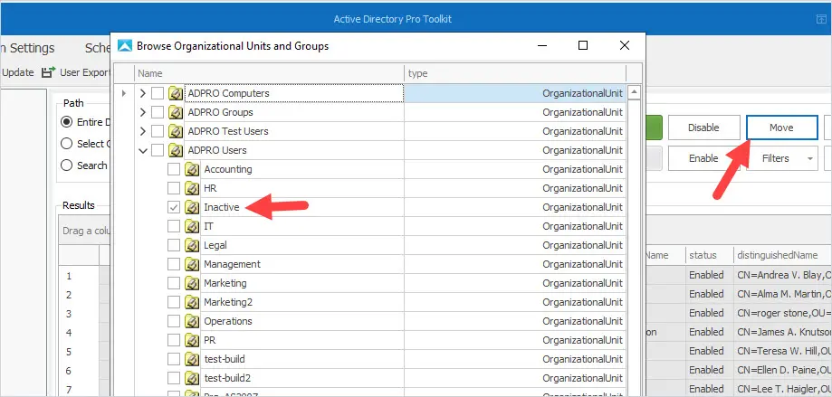
Task: Click the CN=roger stone cell
Action: (x=782, y=313)
